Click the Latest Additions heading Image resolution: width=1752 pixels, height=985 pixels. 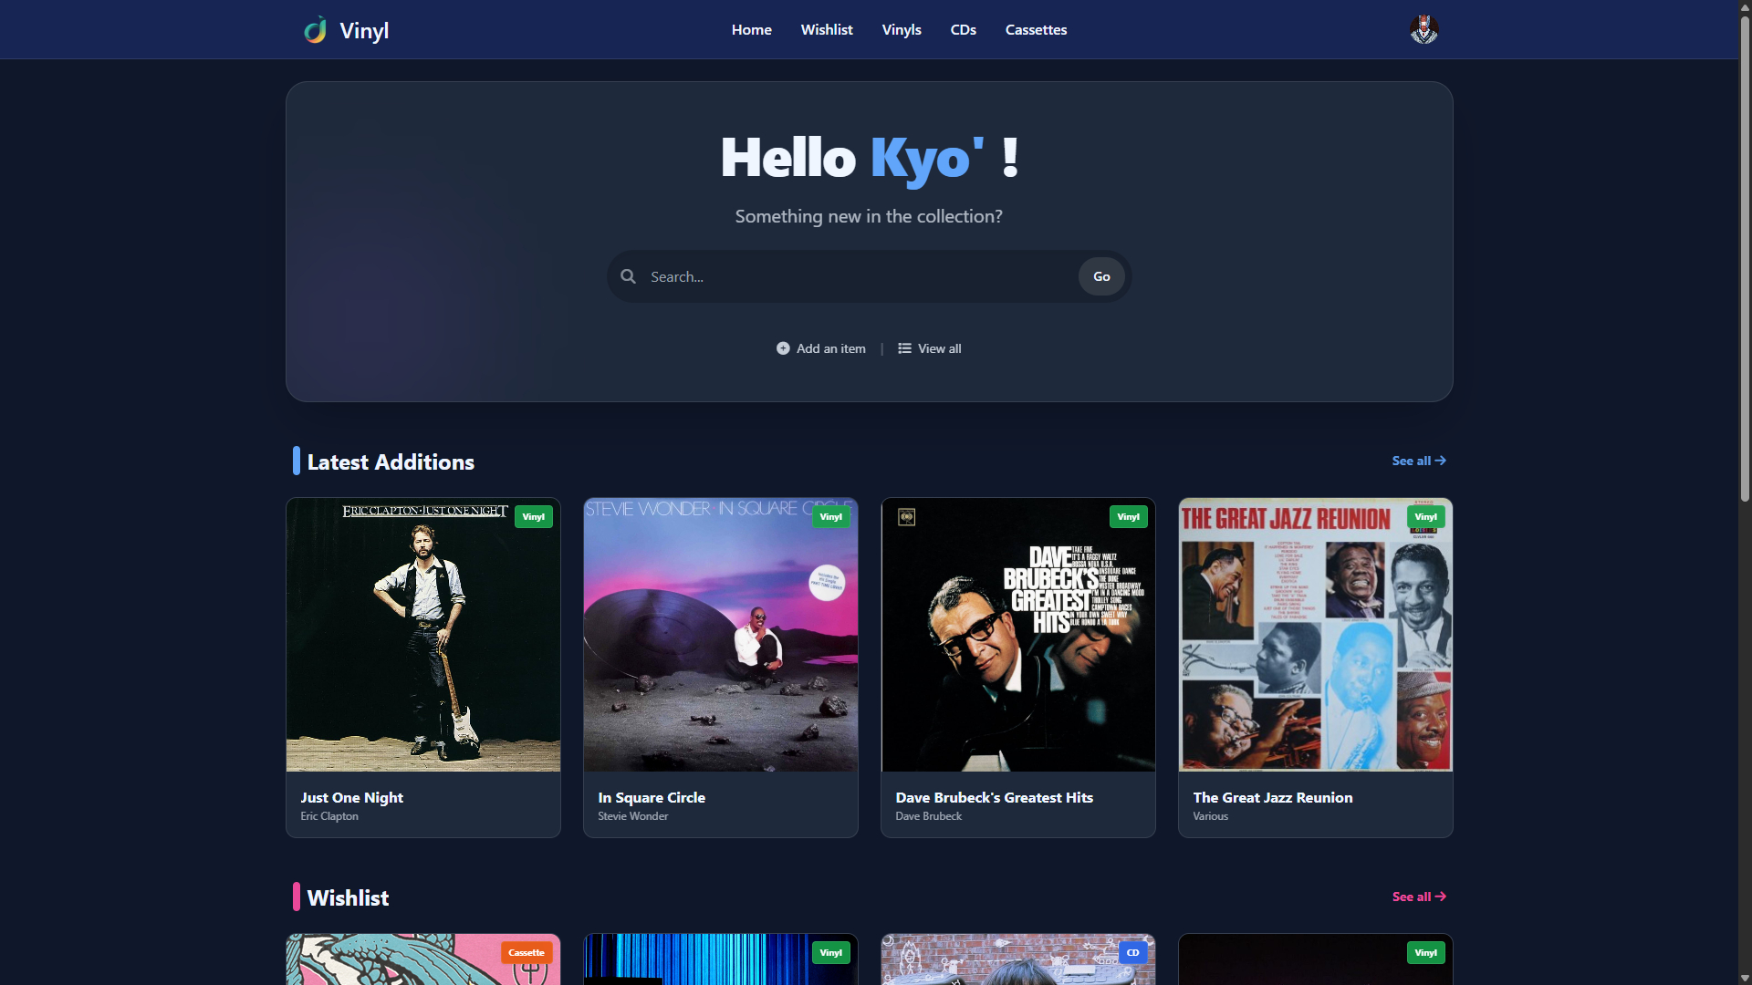coord(391,461)
